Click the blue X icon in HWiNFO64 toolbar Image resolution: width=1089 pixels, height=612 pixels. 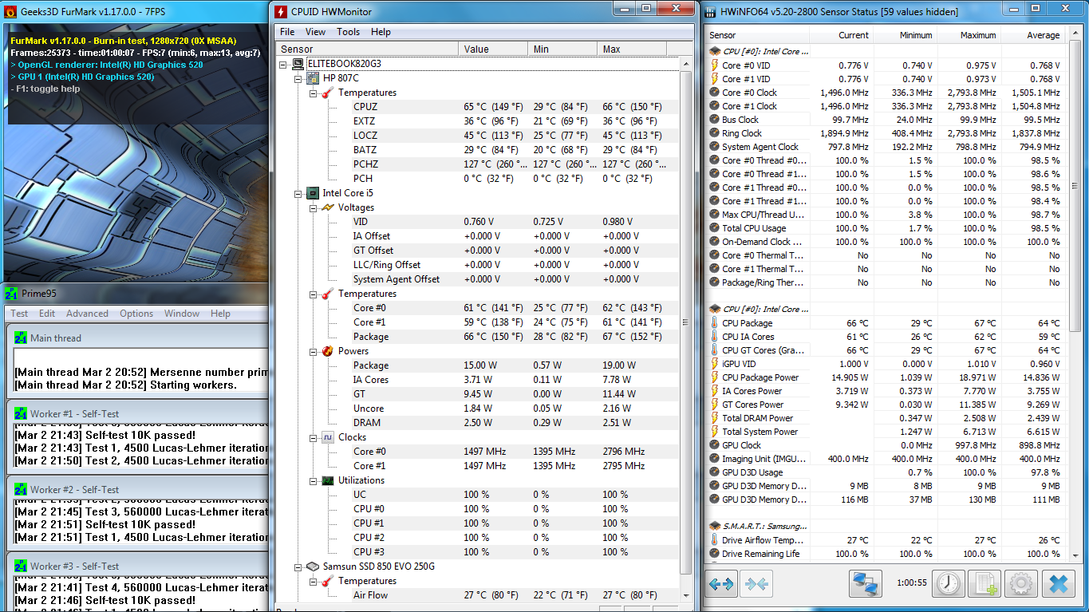[1058, 584]
